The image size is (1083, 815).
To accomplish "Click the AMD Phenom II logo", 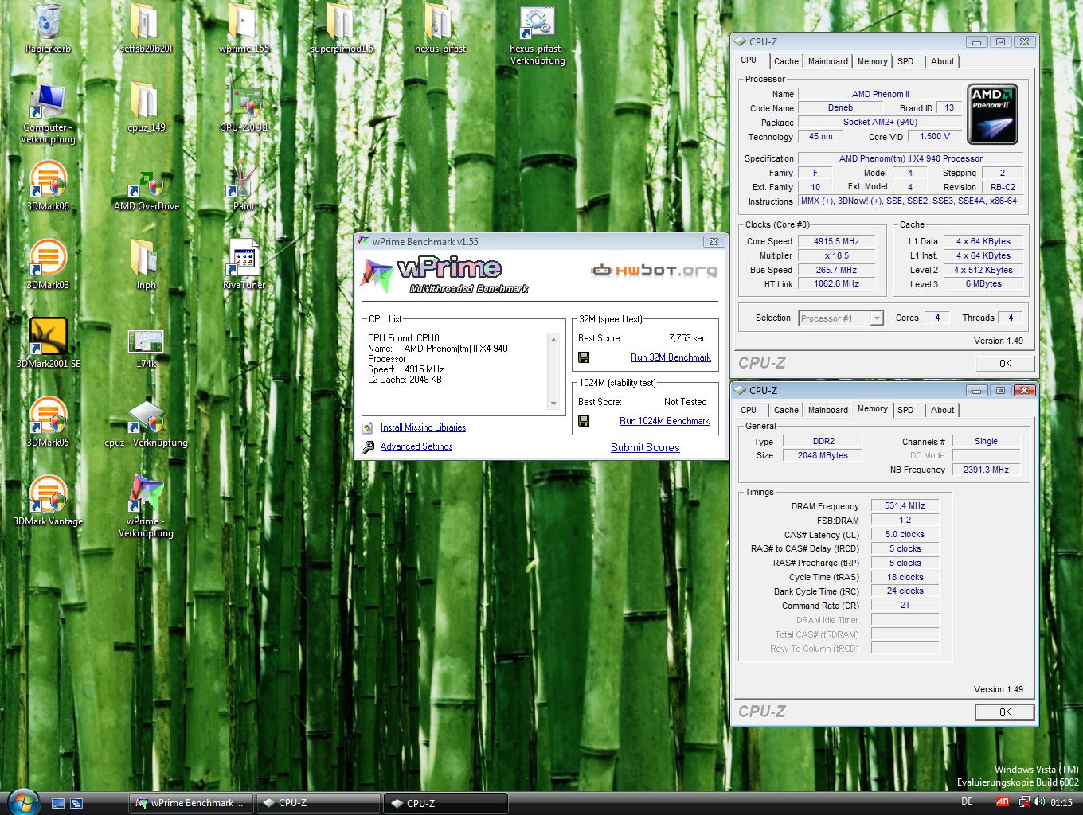I will pos(991,114).
